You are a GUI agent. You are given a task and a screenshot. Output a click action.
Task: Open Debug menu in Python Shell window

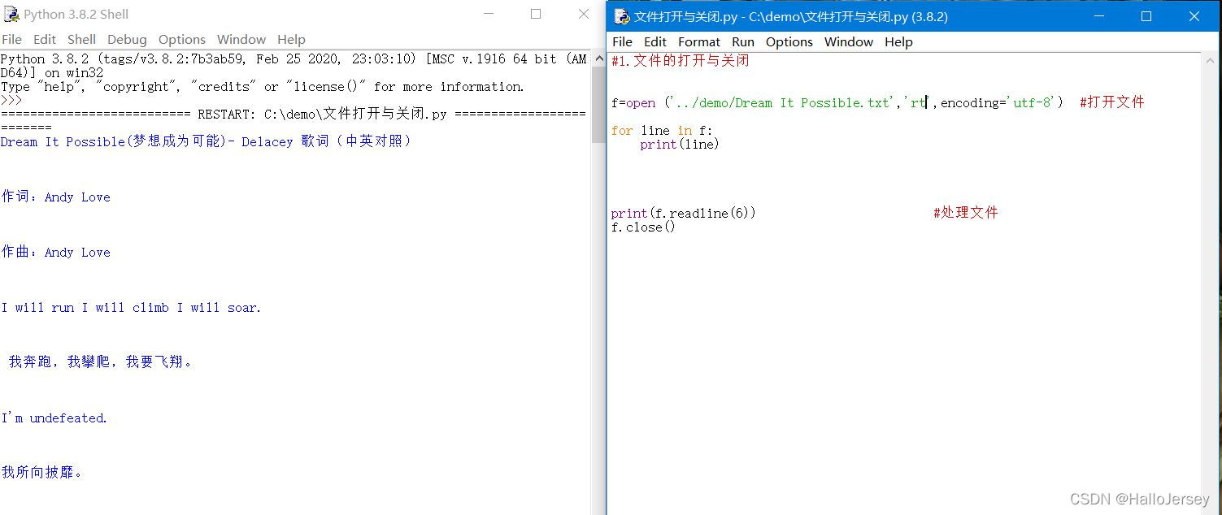(127, 39)
